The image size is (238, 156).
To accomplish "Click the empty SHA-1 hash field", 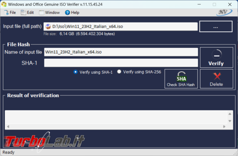I will tap(121, 63).
